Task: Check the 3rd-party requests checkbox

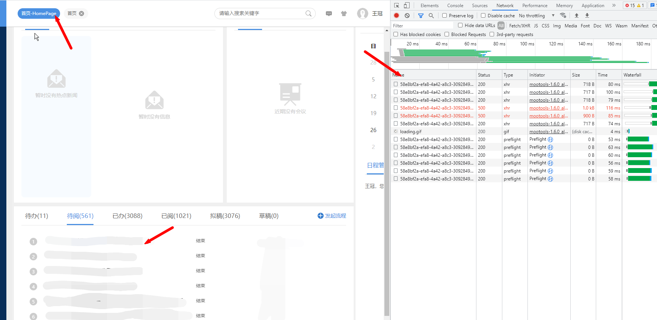Action: [492, 34]
